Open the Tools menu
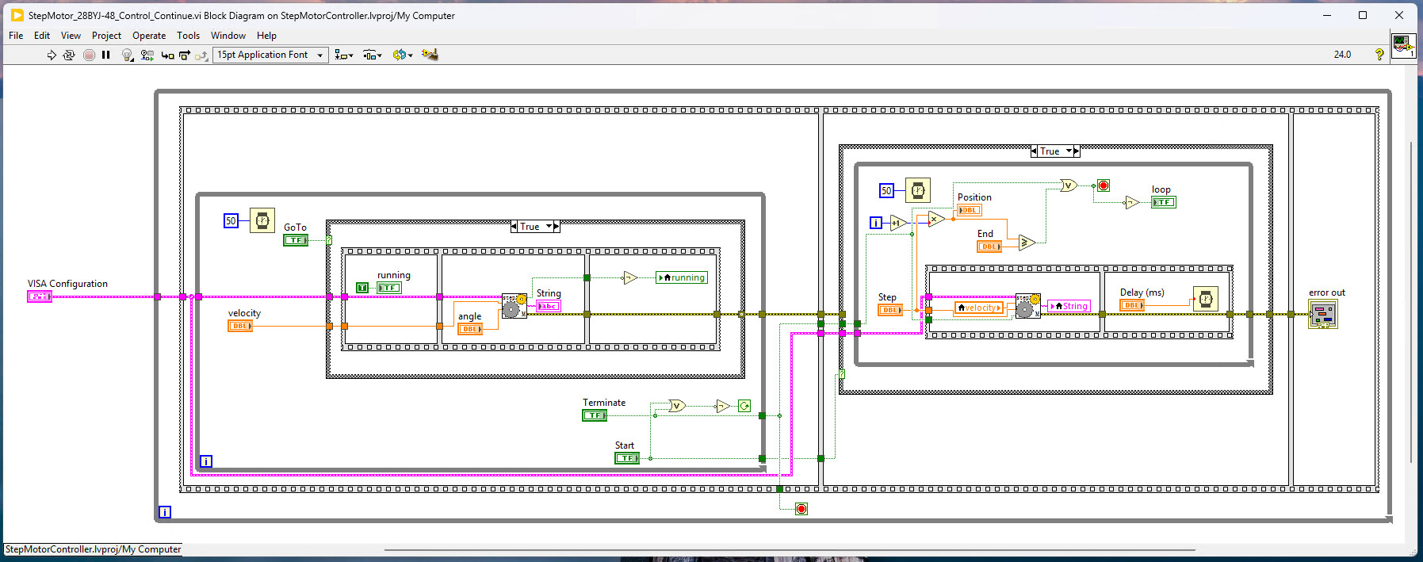The width and height of the screenshot is (1423, 562). pos(188,36)
